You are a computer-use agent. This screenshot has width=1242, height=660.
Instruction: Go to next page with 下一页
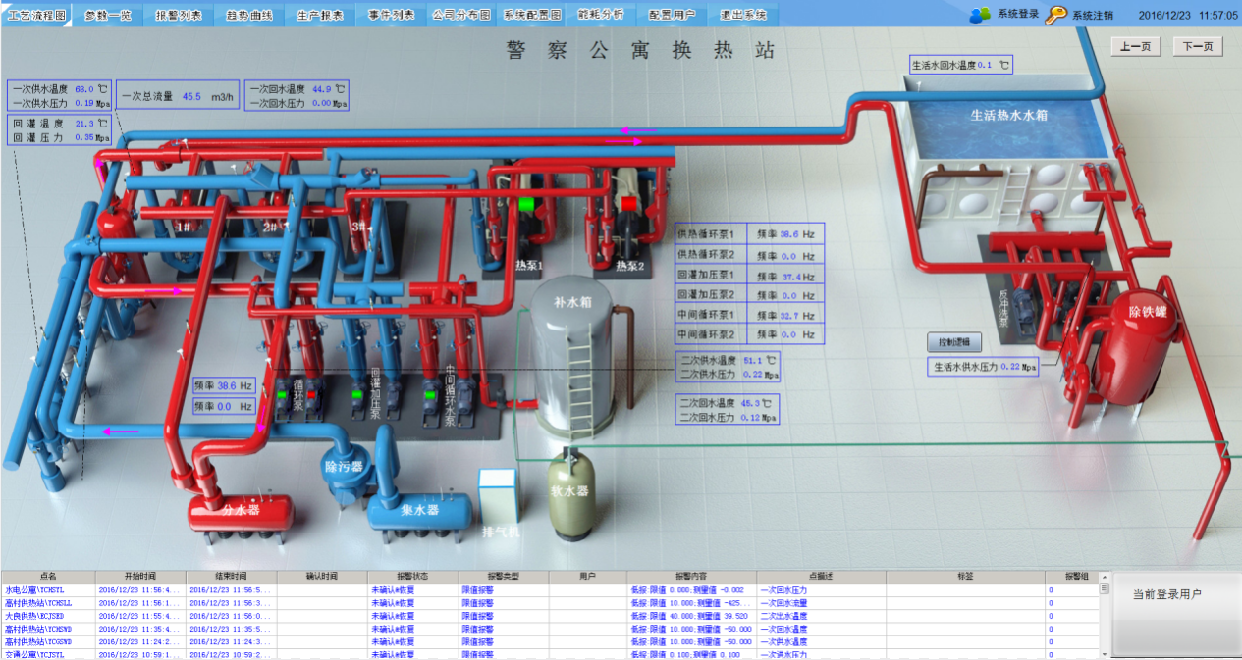(x=1198, y=46)
